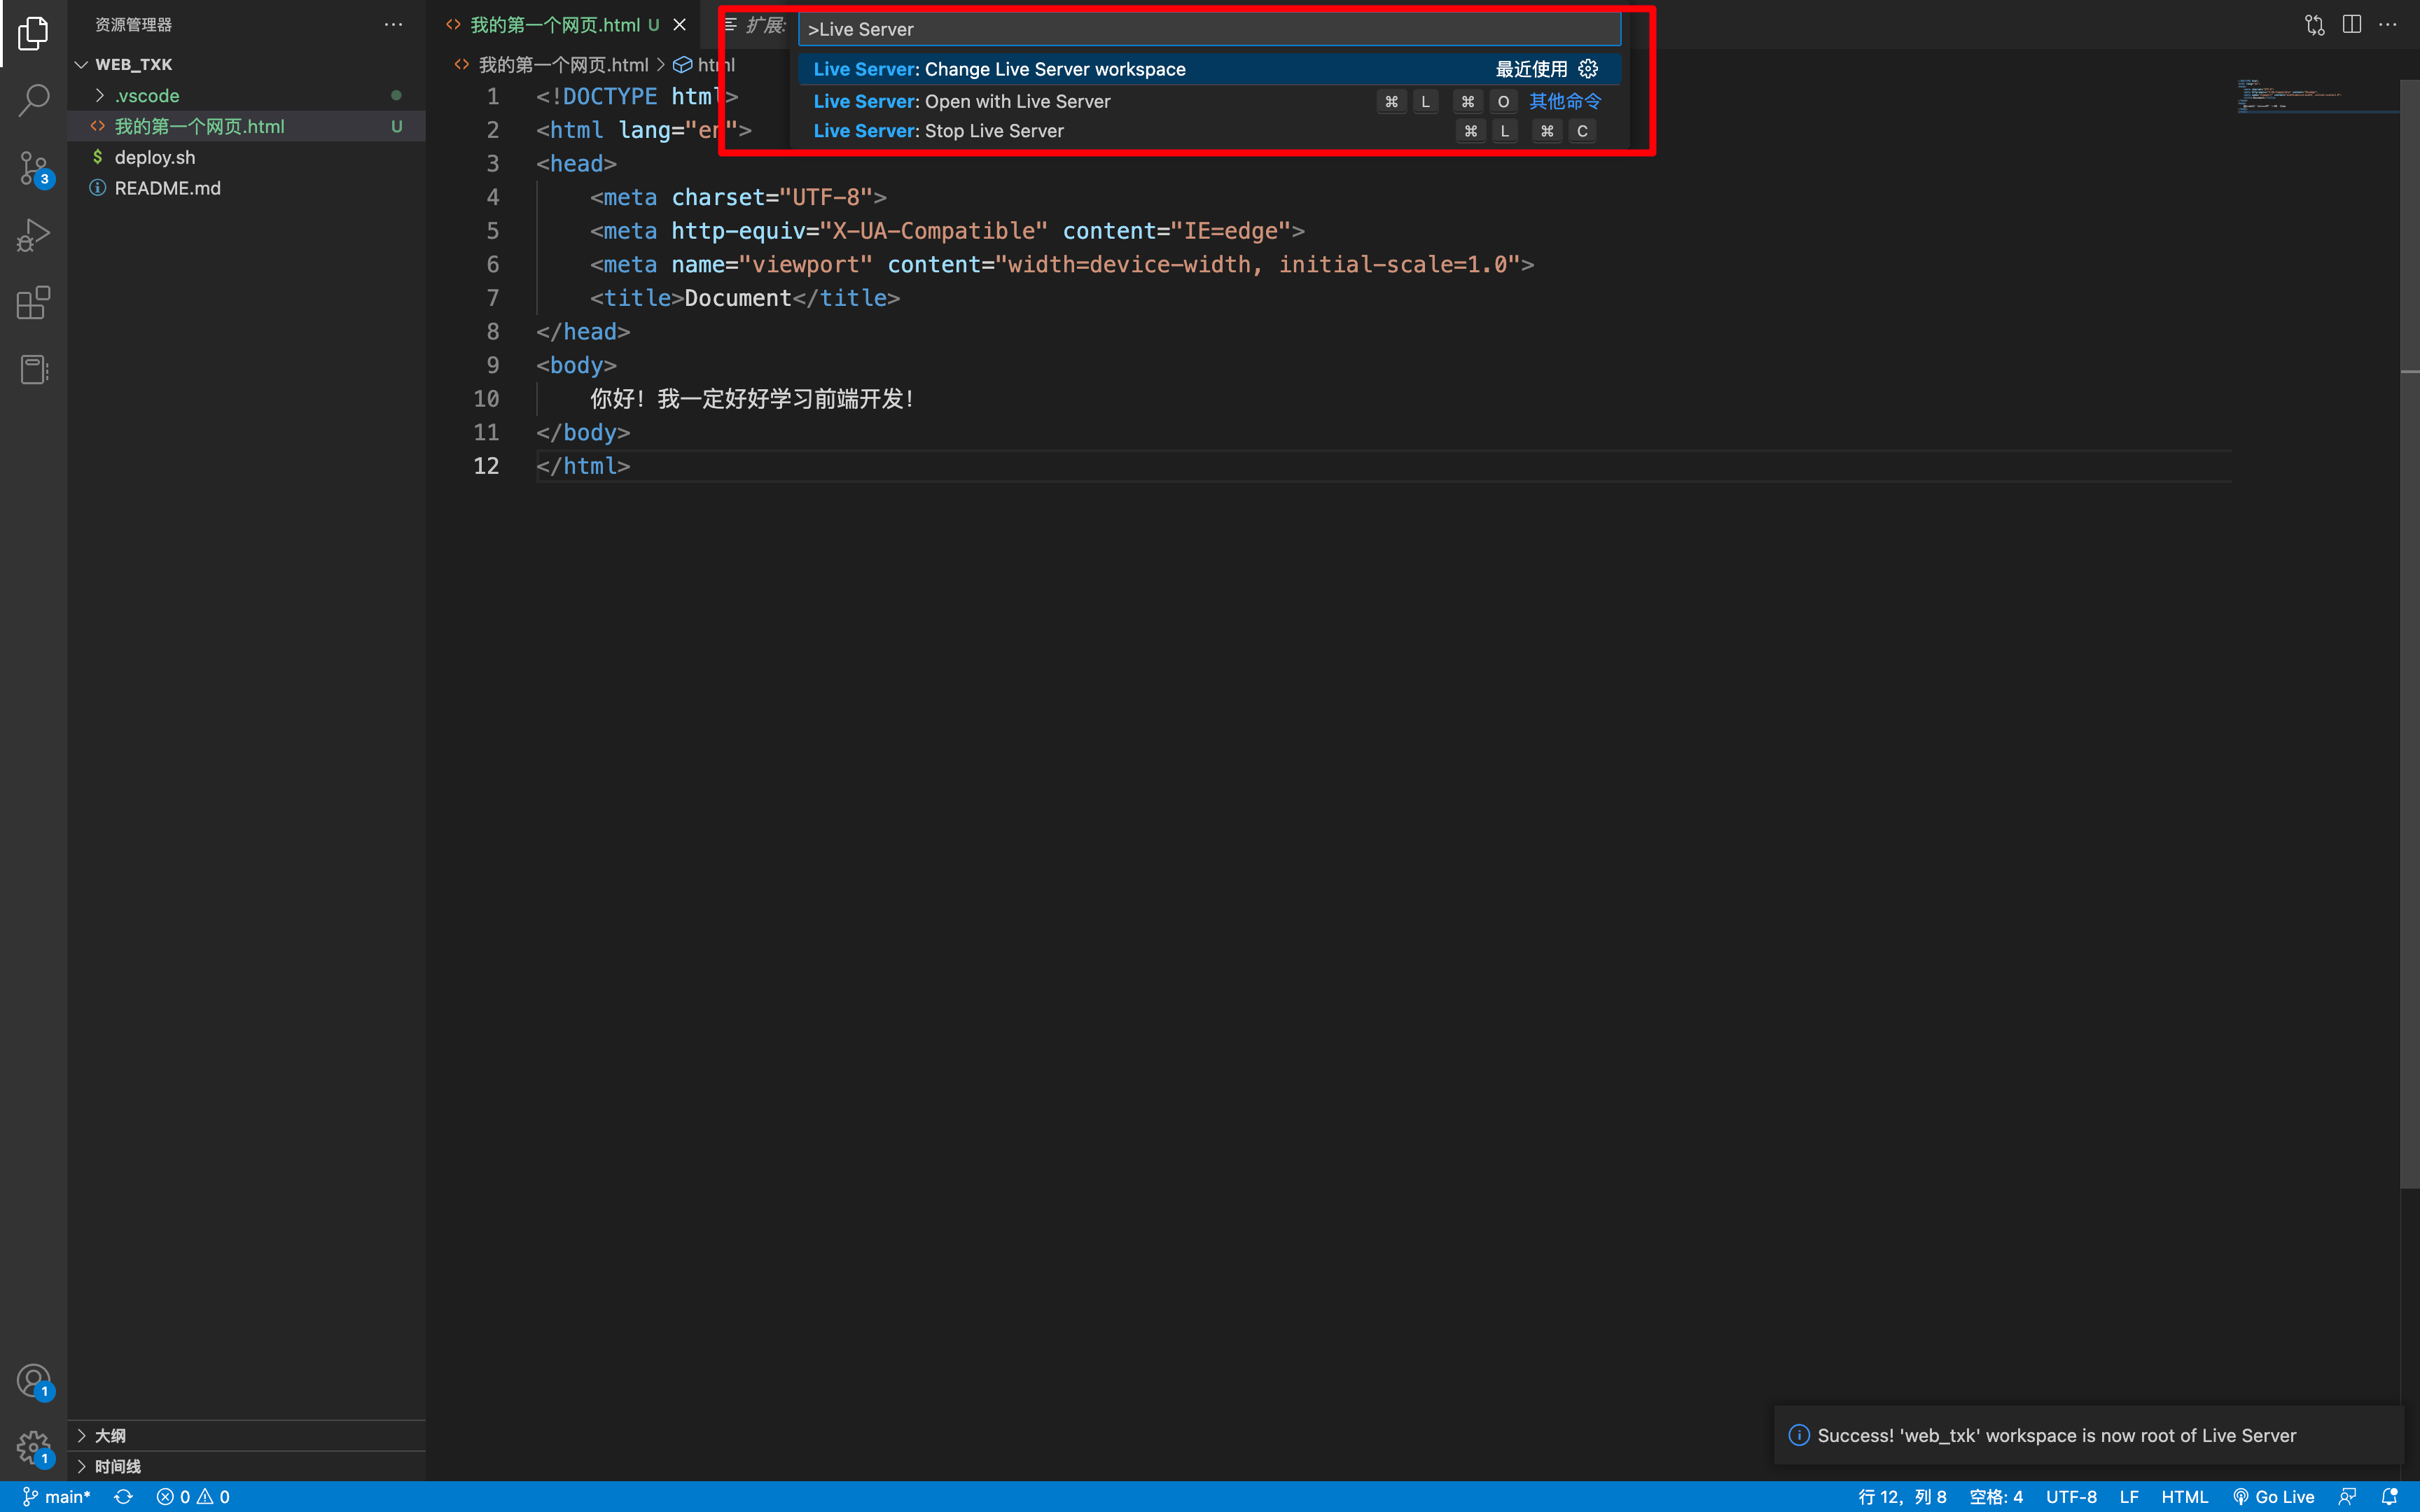
Task: Click the sync changes icon in status bar
Action: (123, 1496)
